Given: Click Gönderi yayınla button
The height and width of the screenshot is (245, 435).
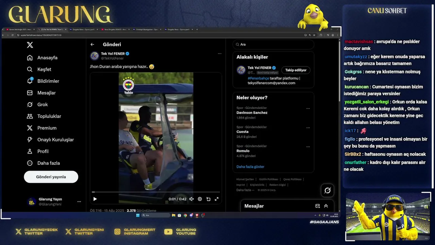Looking at the screenshot, I should pyautogui.click(x=51, y=177).
